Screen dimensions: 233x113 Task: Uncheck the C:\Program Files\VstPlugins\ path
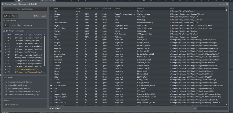[x=5, y=52]
